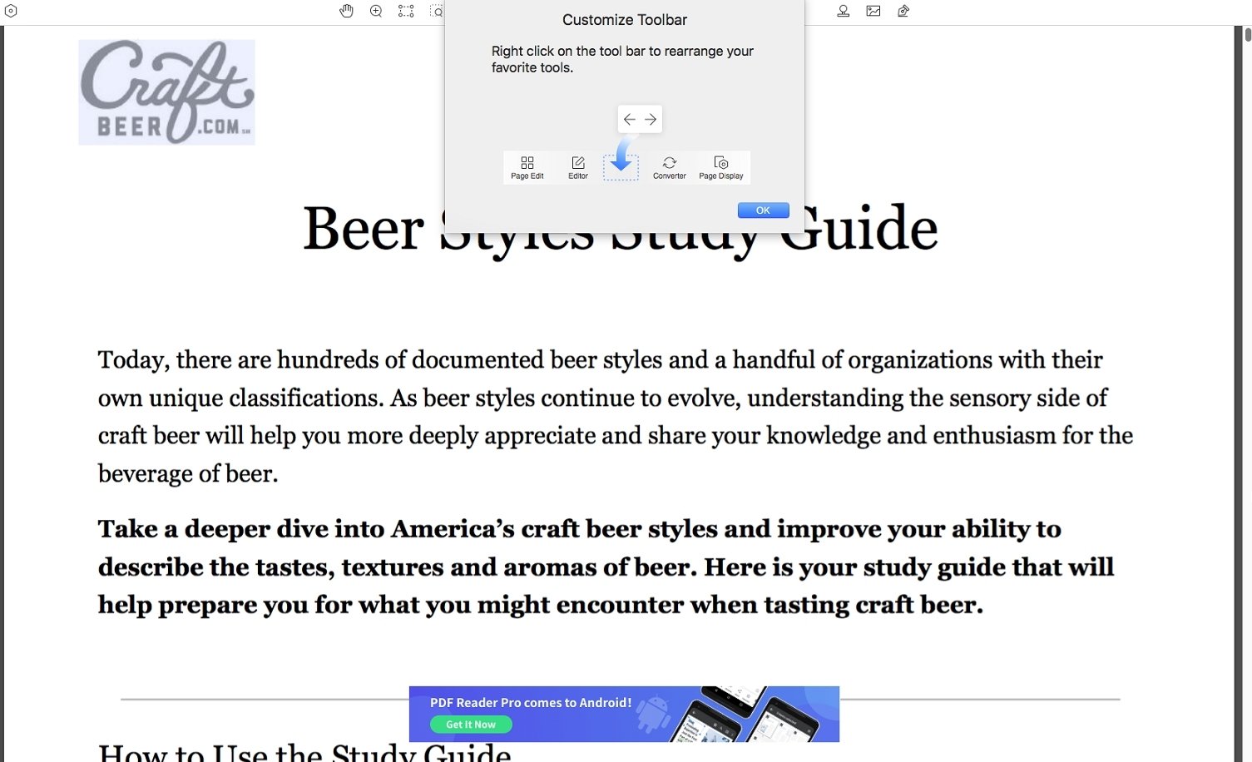Click the Page Display icon in the dialog
This screenshot has height=762, width=1252.
[721, 167]
